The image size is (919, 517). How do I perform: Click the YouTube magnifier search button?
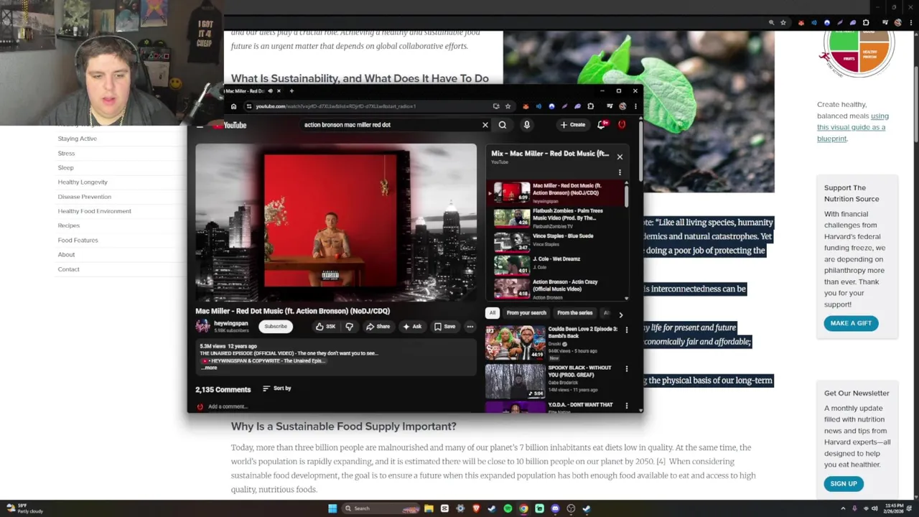point(503,125)
